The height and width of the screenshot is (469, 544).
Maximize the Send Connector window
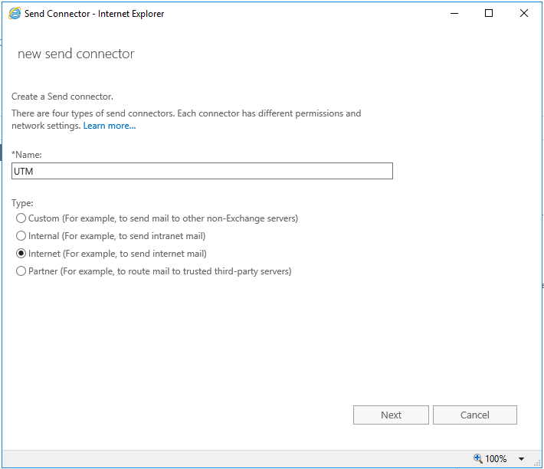[x=489, y=14]
